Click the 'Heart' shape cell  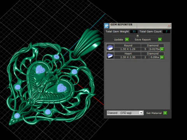(128, 54)
